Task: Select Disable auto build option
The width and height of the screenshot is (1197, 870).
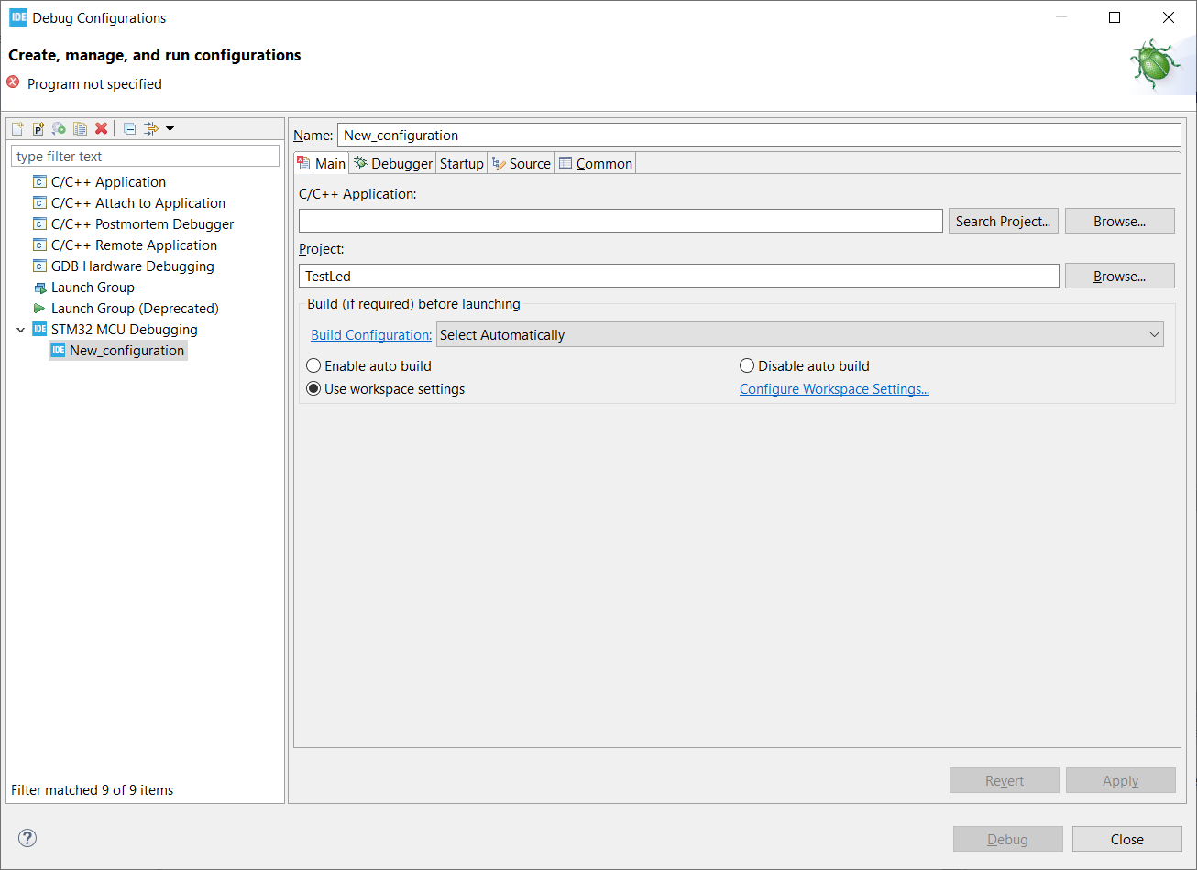Action: 805,366
